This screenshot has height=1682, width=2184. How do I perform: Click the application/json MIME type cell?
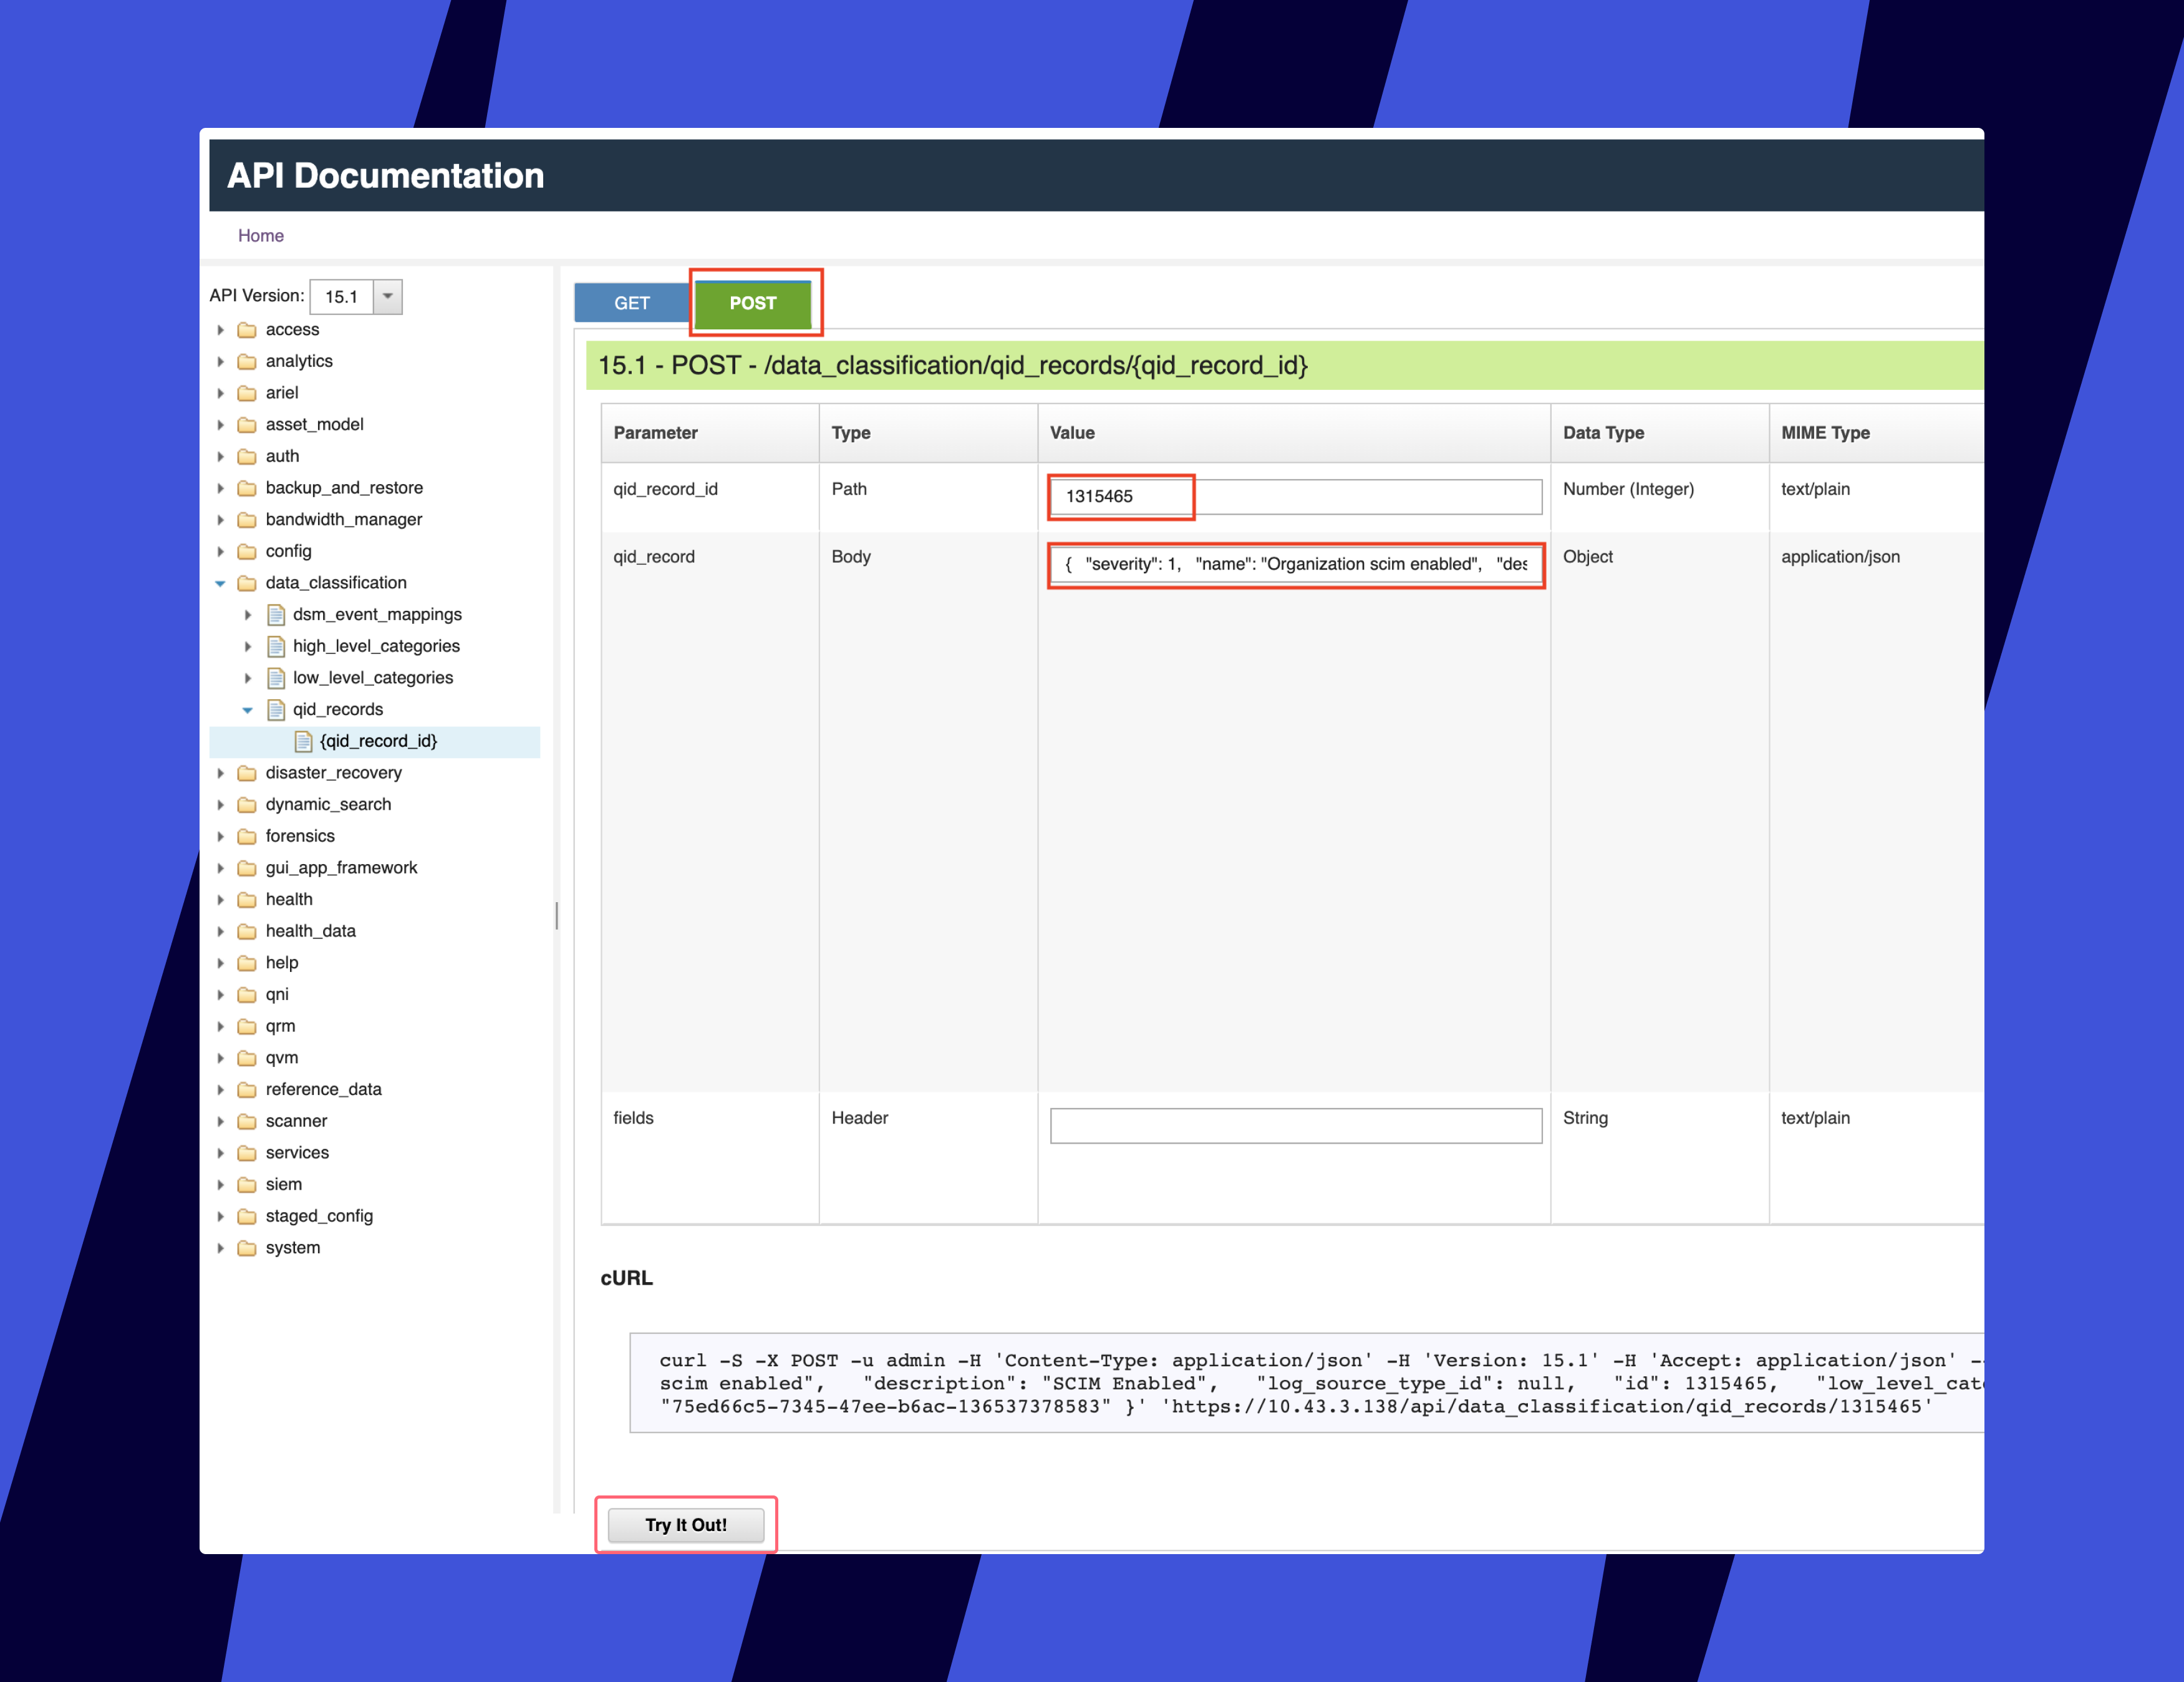(x=1877, y=812)
